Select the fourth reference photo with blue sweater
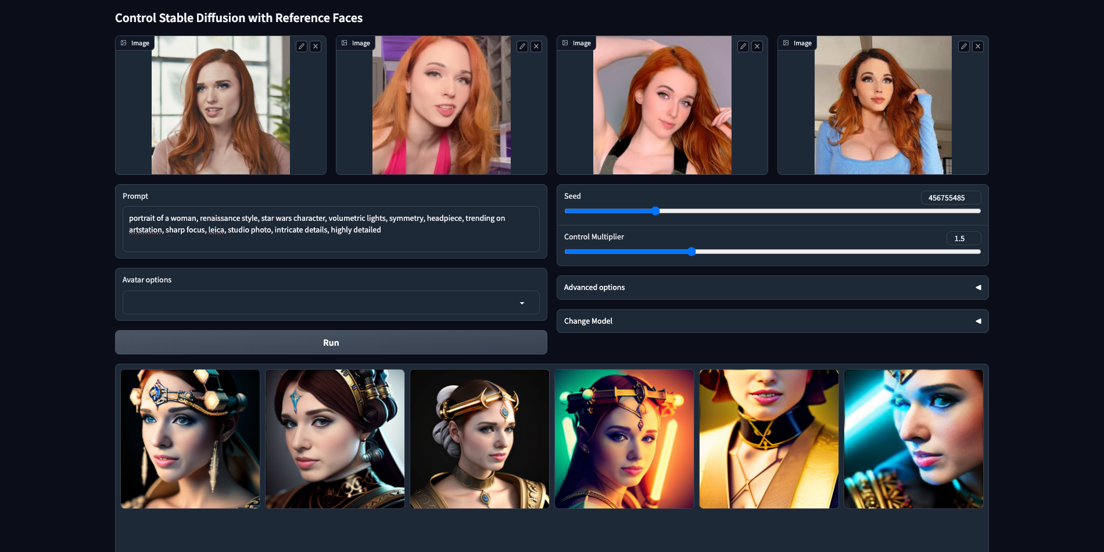 (x=883, y=105)
